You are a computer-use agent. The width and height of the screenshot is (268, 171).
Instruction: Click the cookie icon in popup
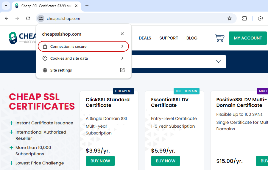pos(45,58)
